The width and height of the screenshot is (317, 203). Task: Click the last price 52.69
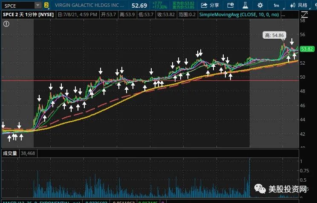pos(139,6)
